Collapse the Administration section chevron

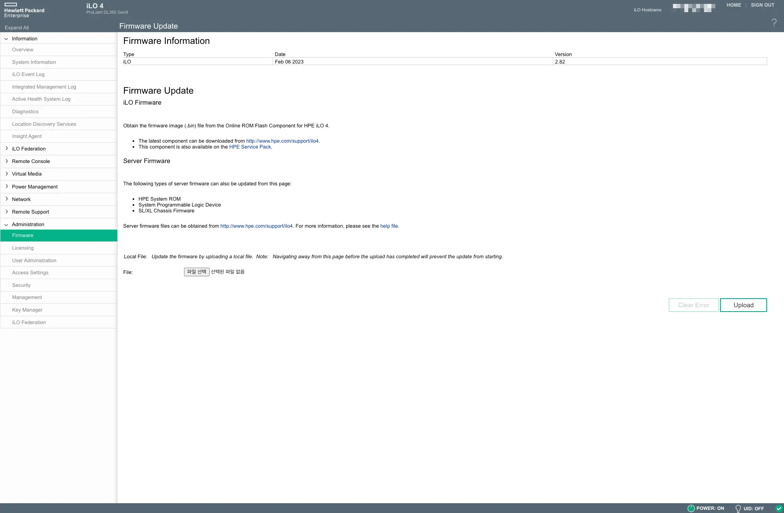click(6, 225)
